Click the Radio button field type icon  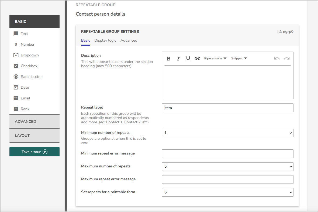16,77
